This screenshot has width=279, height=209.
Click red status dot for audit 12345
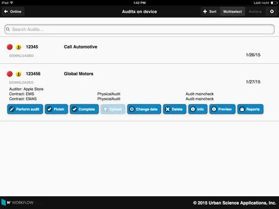tap(9, 47)
